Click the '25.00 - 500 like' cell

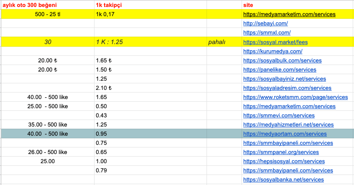point(48,106)
